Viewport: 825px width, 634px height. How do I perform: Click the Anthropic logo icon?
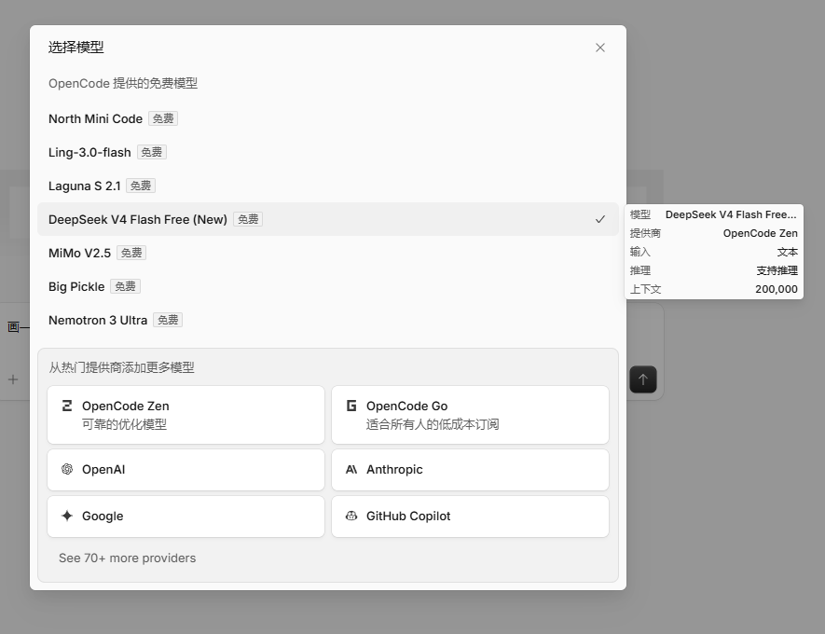pos(351,469)
